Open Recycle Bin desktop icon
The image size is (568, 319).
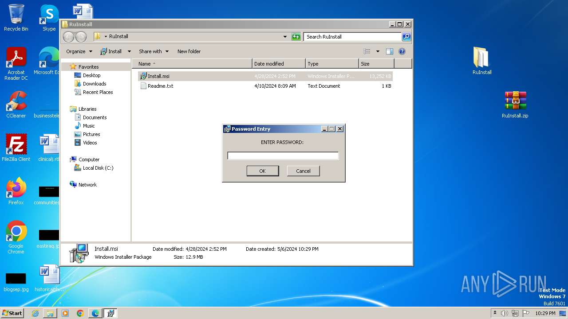coord(16,18)
